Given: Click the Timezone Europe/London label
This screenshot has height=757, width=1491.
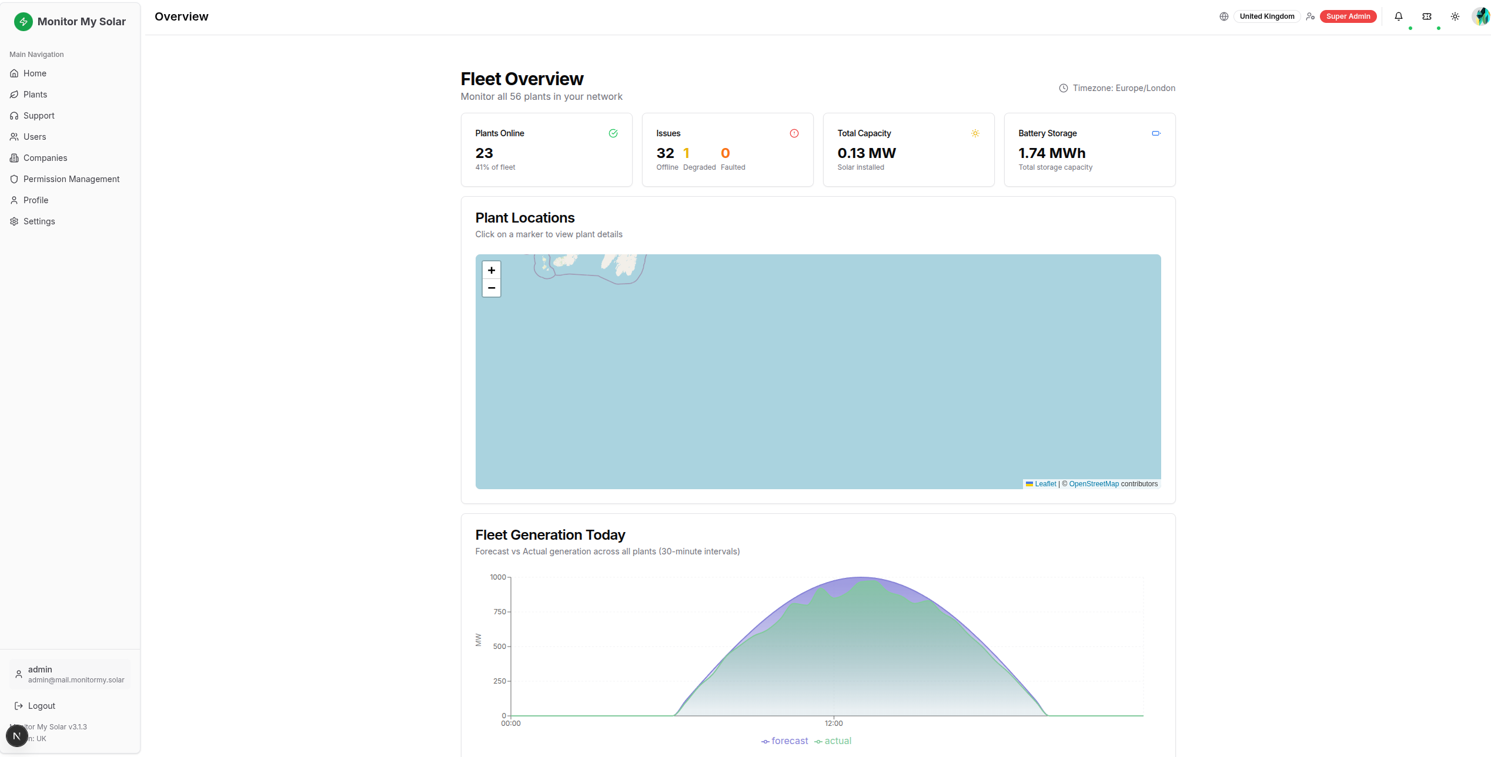Looking at the screenshot, I should point(1124,88).
